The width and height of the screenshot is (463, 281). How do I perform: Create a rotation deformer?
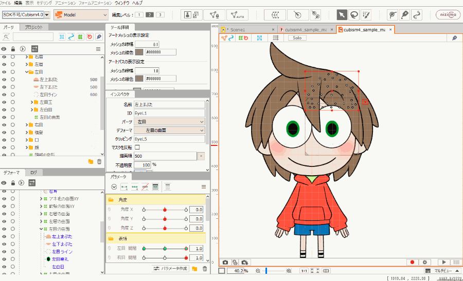[298, 15]
